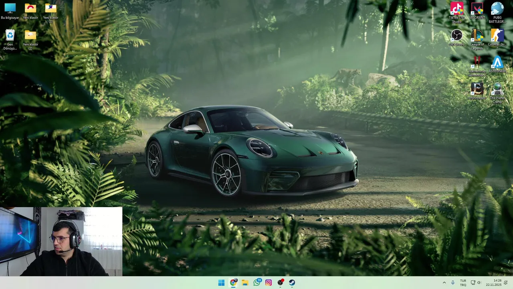Select the OBS Studio shortcut

[x=457, y=38]
